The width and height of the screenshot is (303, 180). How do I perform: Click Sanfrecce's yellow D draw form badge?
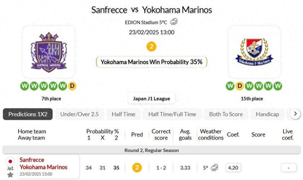point(72,86)
